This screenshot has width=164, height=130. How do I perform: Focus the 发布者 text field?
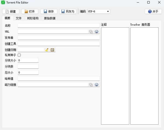pyautogui.click(x=58, y=38)
